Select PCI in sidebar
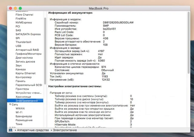The image size is (194, 137). 18,26
